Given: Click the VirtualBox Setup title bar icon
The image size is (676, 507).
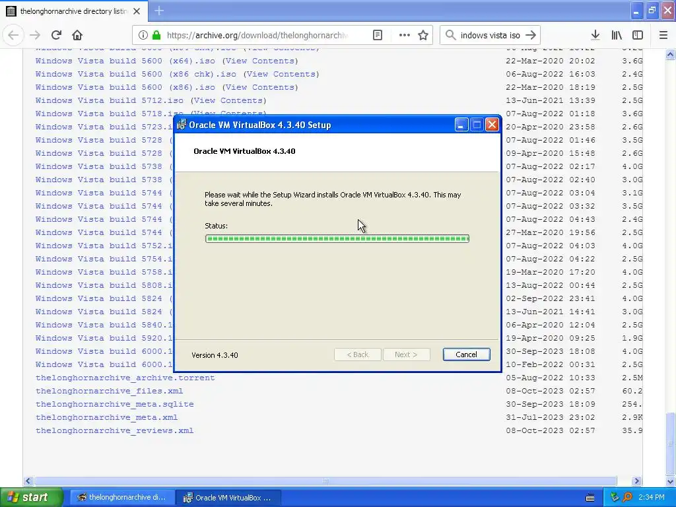Looking at the screenshot, I should coord(182,125).
